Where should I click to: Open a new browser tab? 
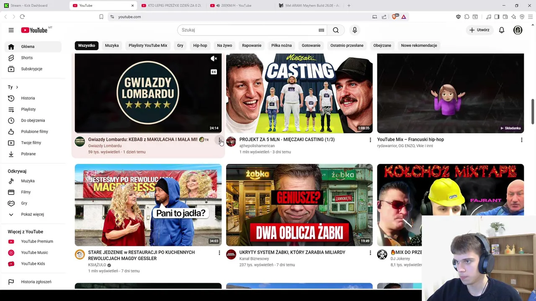[349, 5]
